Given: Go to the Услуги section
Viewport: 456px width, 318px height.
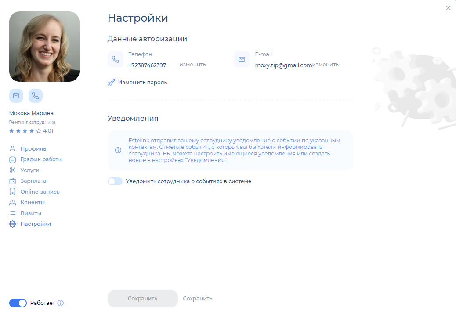Looking at the screenshot, I should [30, 170].
